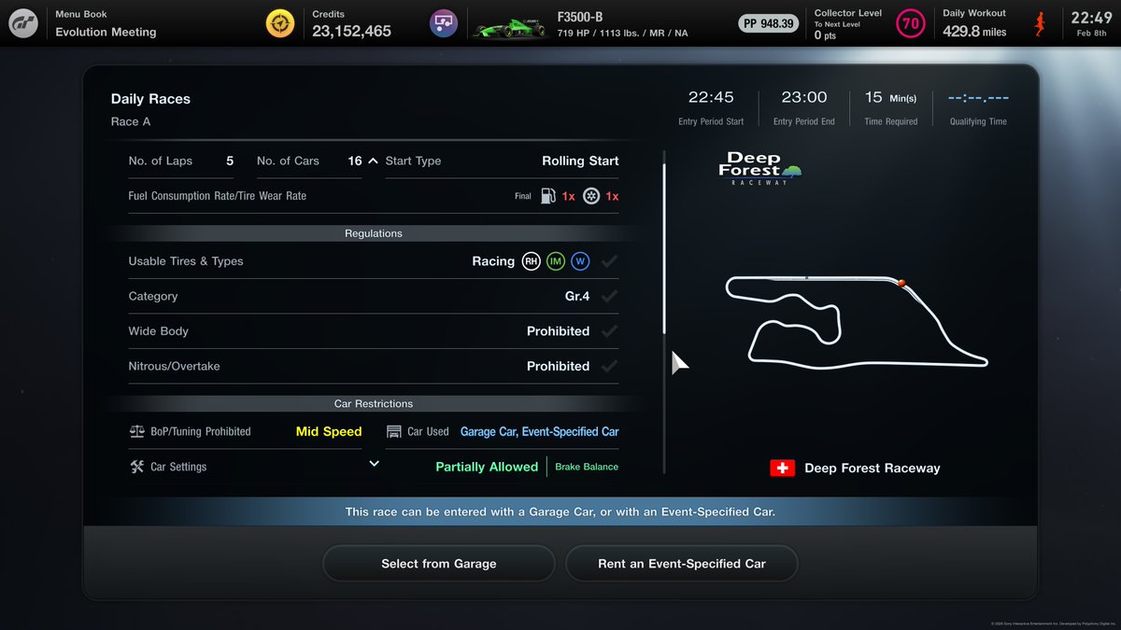Click the Car Settings wrench icon
1121x630 pixels.
(x=136, y=467)
